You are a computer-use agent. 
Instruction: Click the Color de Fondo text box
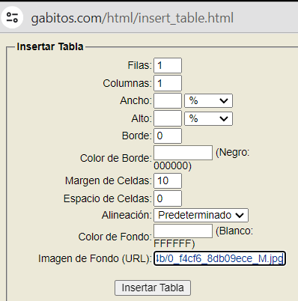tap(183, 231)
